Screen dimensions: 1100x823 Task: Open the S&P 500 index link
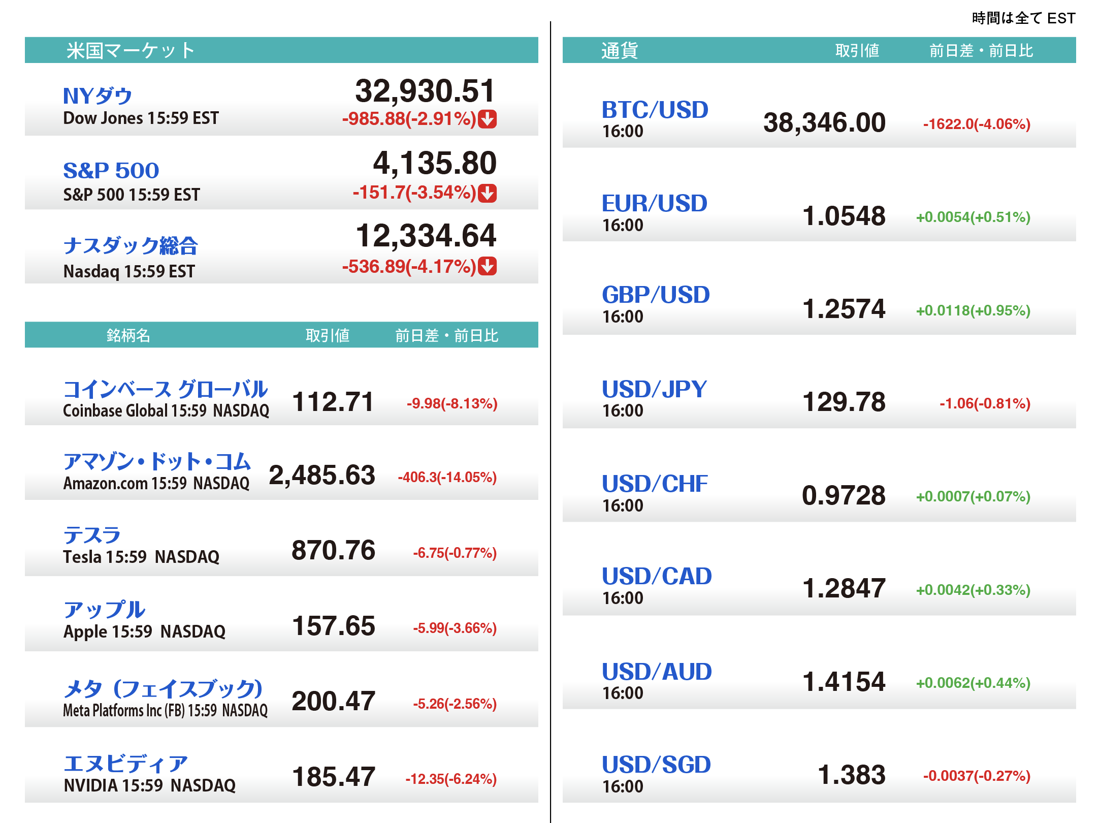(x=111, y=170)
